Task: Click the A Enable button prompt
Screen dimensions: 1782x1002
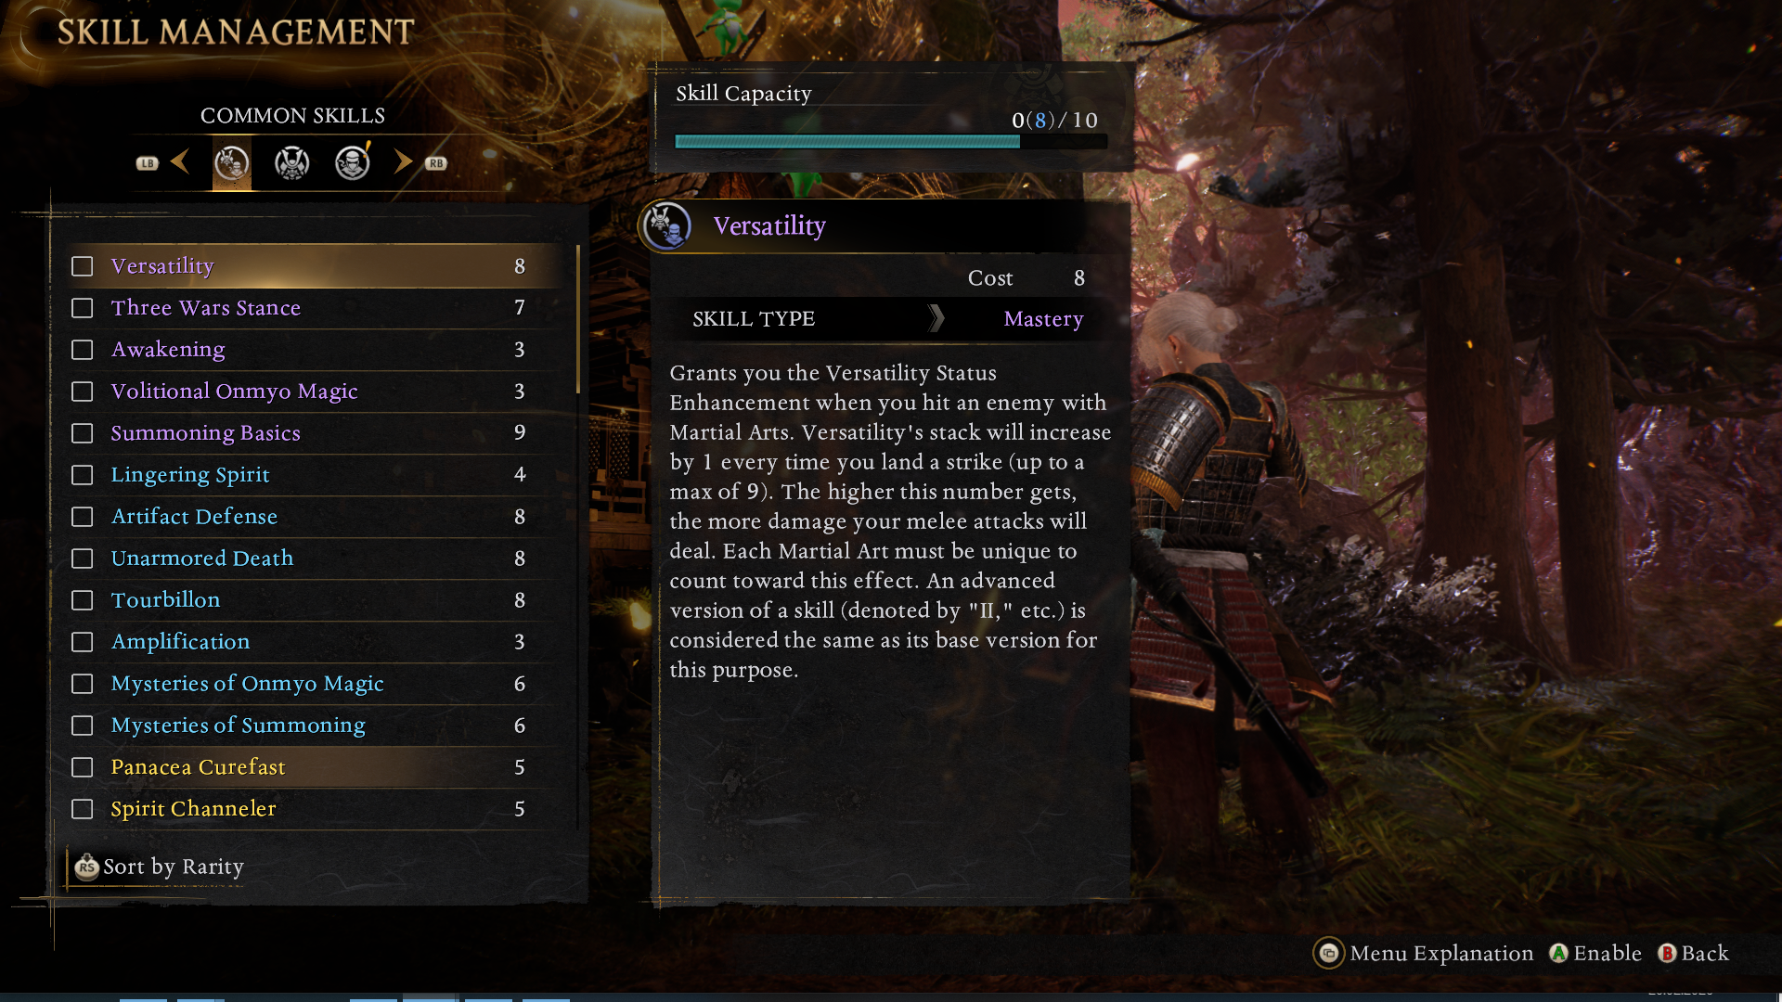Action: pyautogui.click(x=1595, y=953)
